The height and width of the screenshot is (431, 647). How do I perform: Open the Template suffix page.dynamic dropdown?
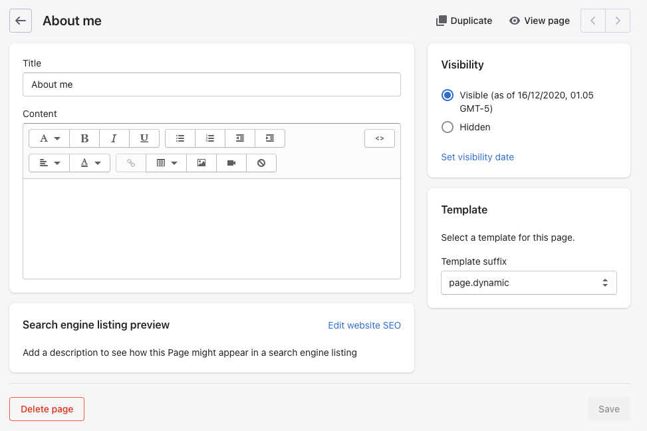(529, 283)
